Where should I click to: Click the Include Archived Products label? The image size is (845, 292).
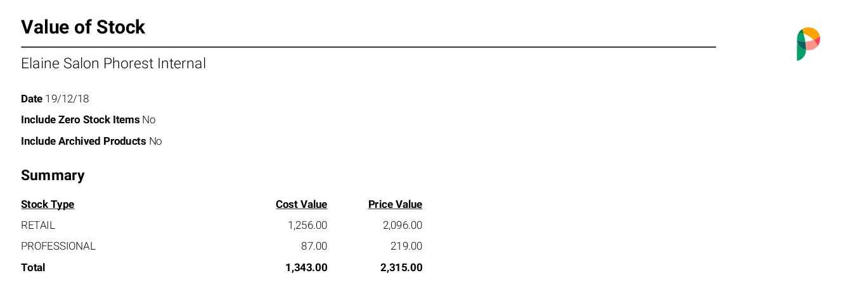[84, 141]
